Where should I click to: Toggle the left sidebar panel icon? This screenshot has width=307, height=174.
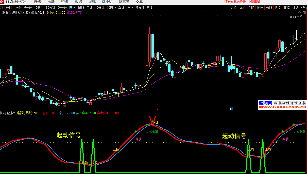coord(2,8)
